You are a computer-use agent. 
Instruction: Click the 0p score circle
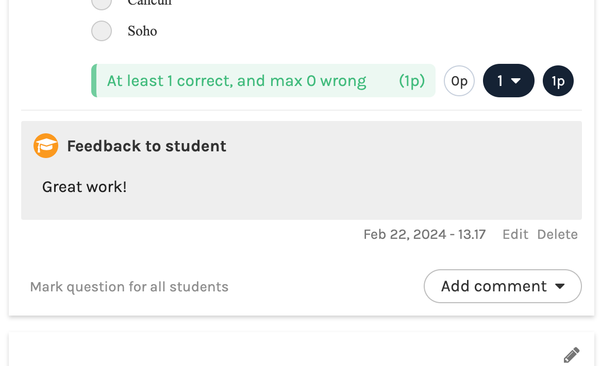point(459,81)
